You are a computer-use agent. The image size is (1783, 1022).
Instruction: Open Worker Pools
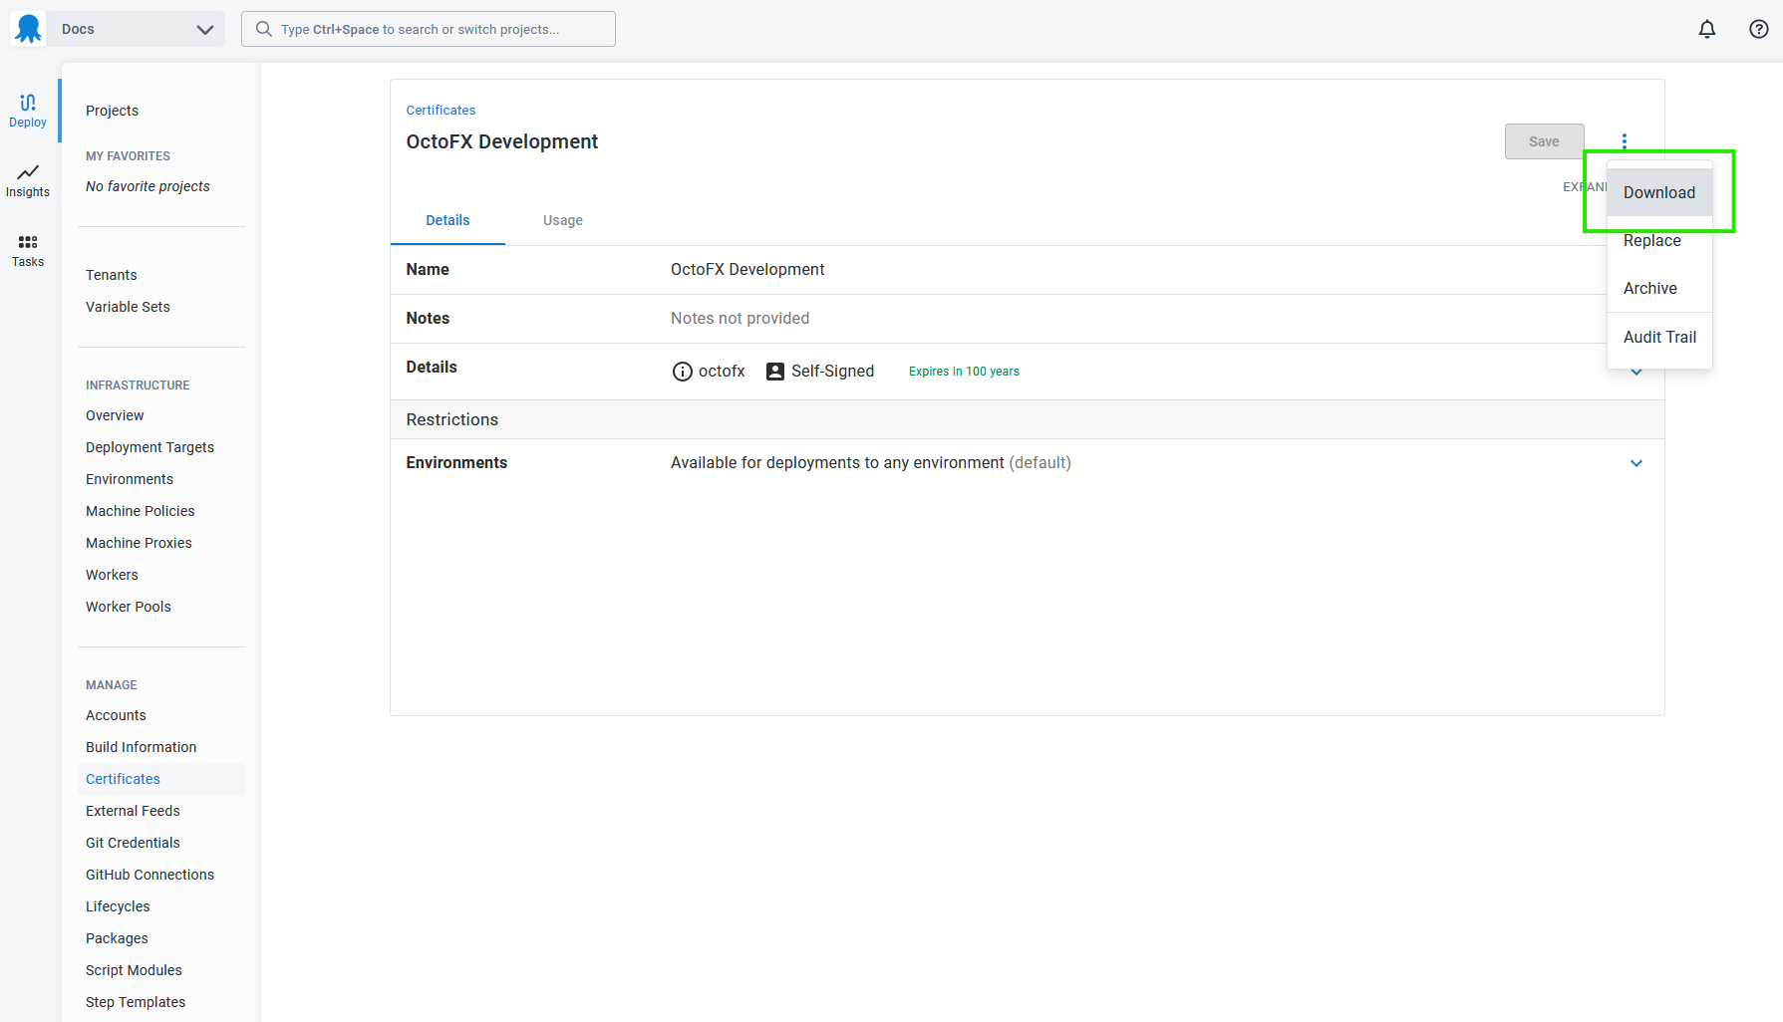129,607
